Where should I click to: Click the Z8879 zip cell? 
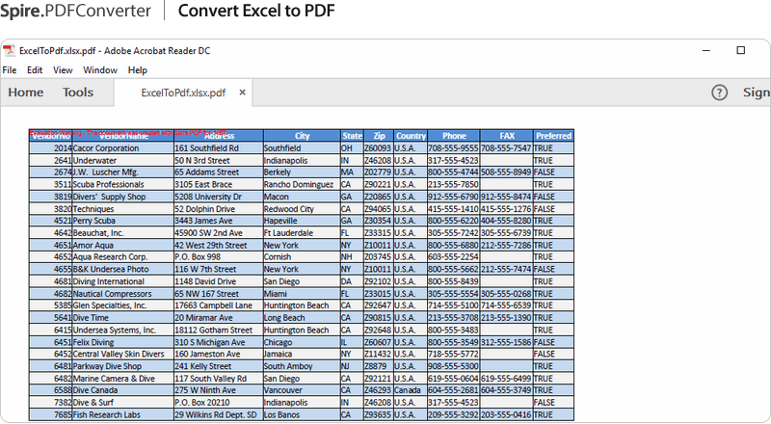coord(379,366)
